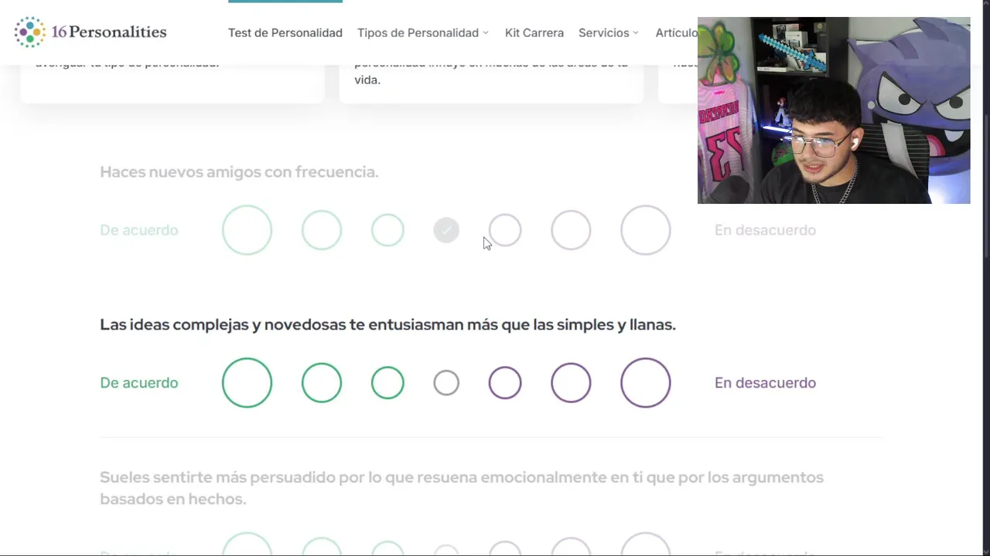Viewport: 990px width, 556px height.
Task: Choose moderate disagree for 'ideas complejas' question
Action: point(571,383)
